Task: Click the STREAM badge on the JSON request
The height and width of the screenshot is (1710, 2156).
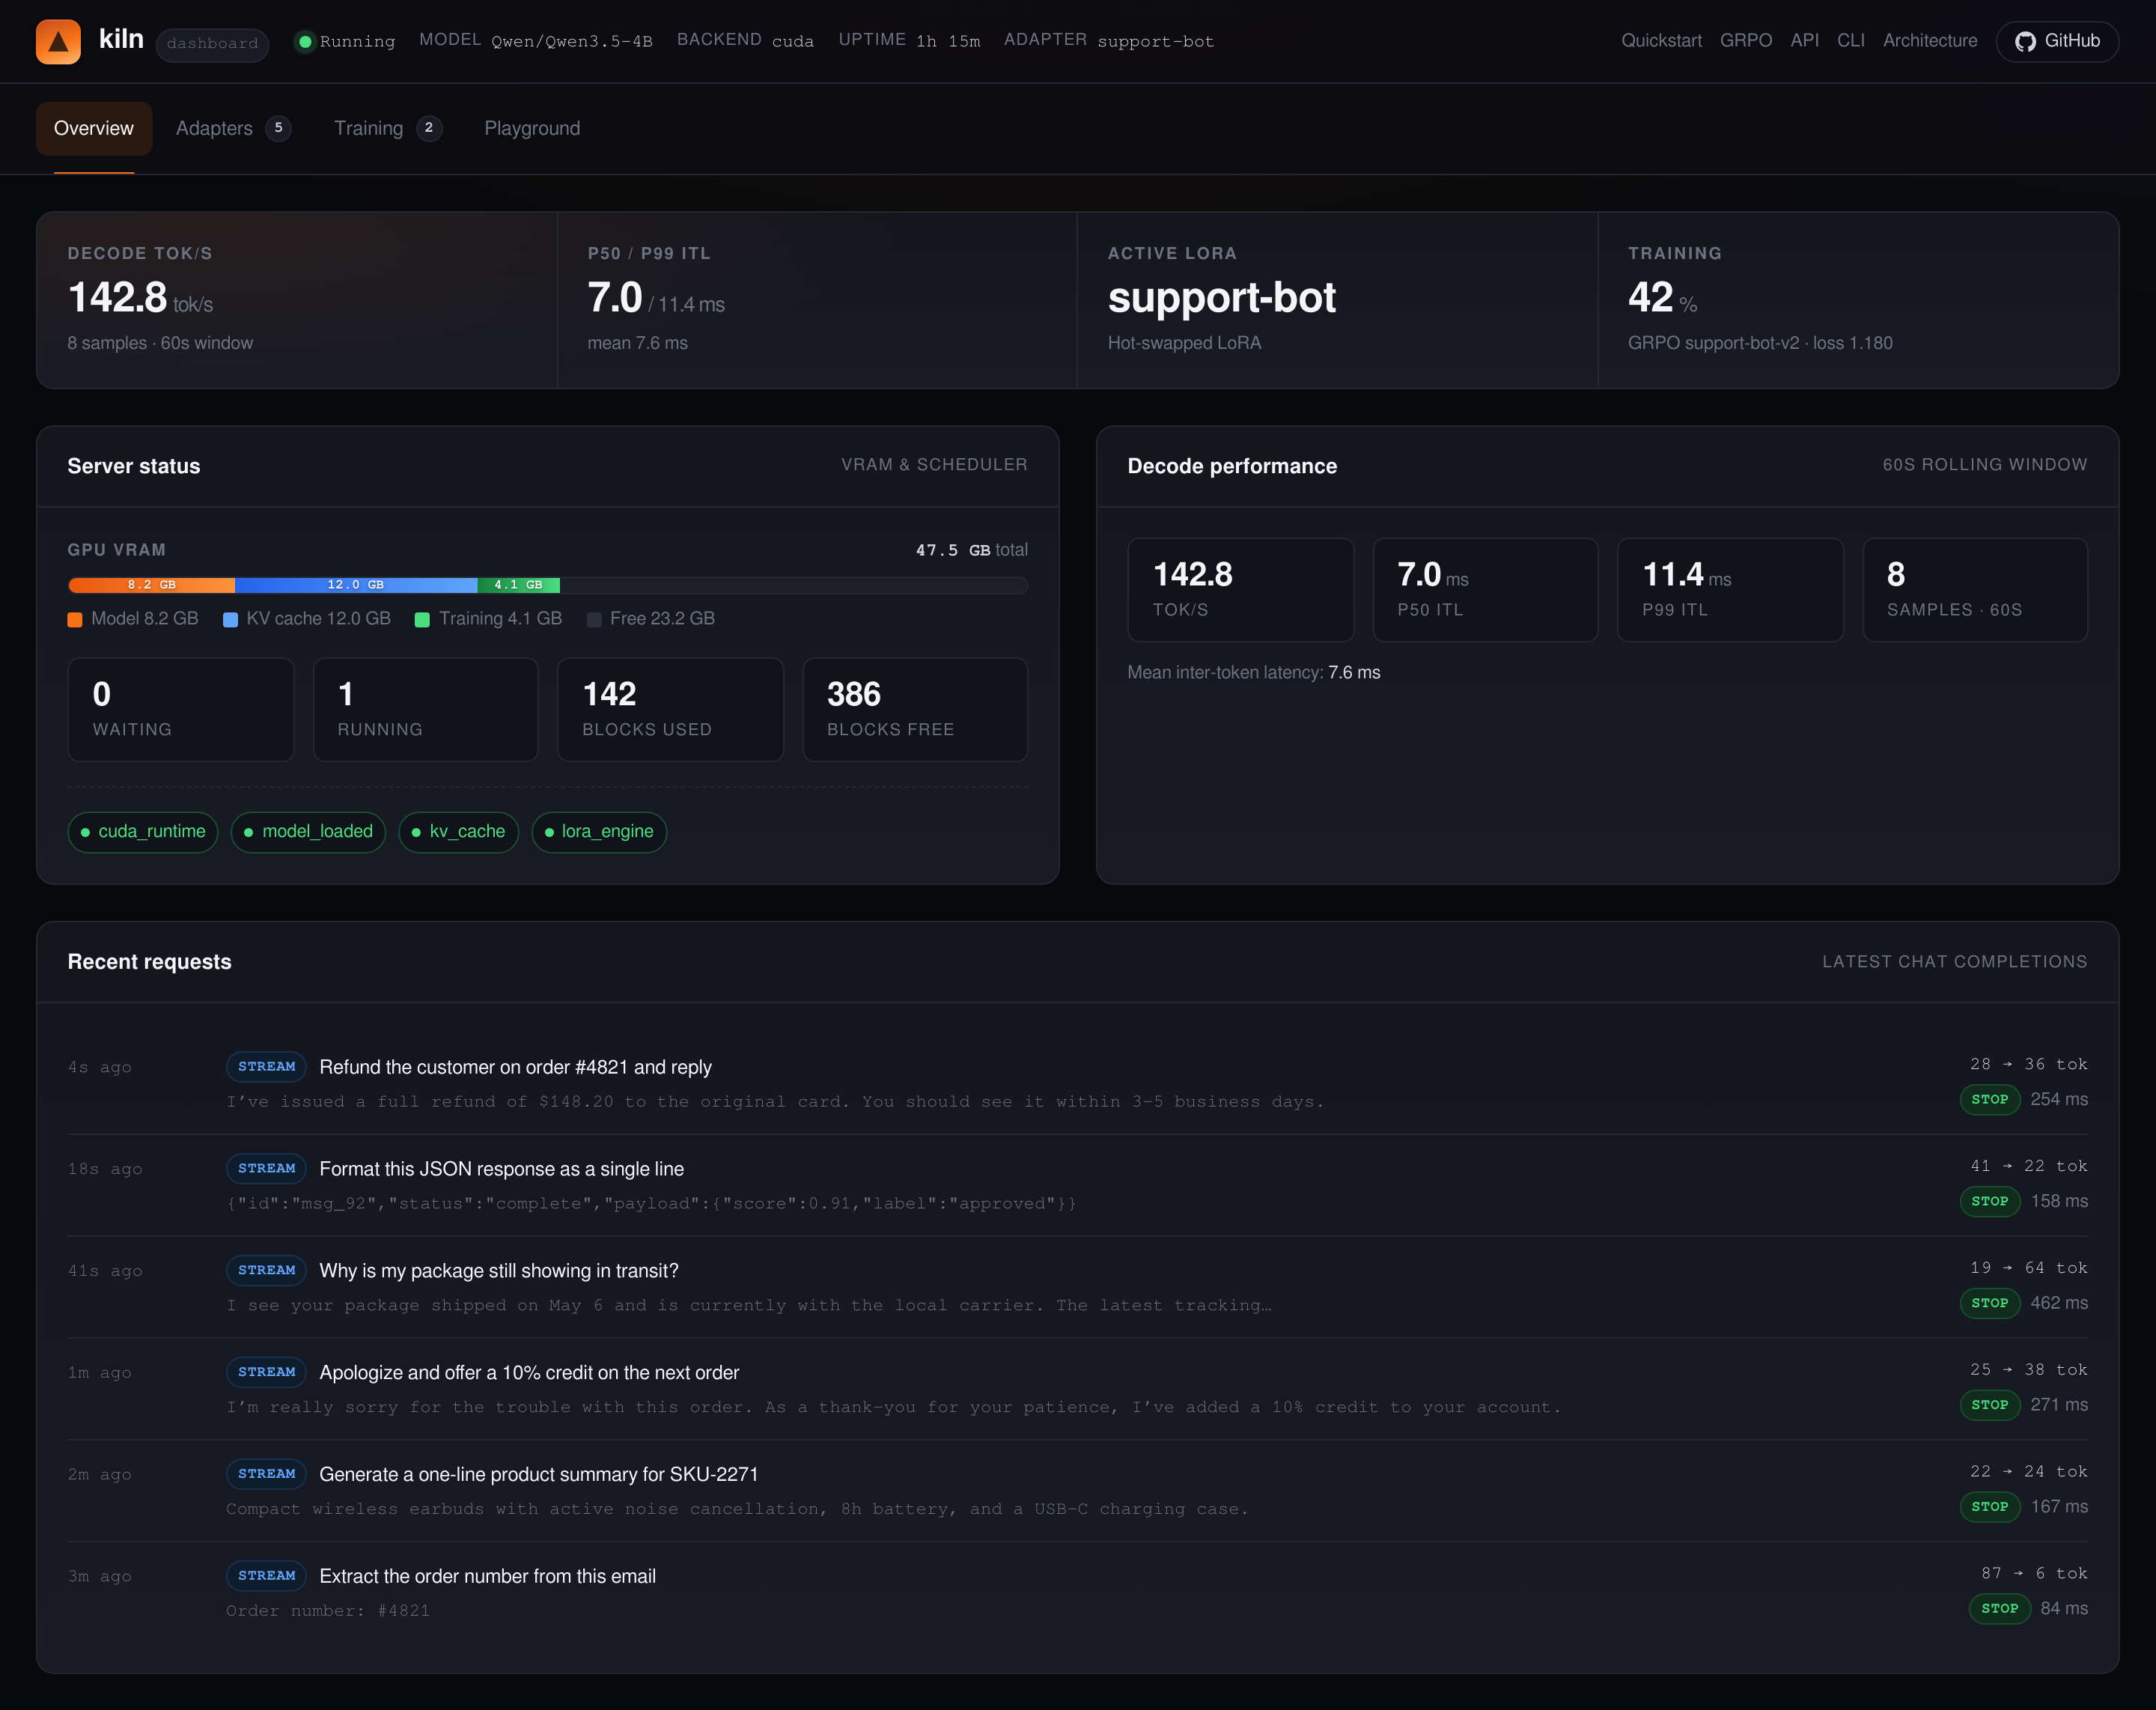Action: tap(266, 1169)
